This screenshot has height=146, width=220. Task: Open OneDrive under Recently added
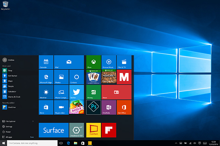click(x=9, y=107)
